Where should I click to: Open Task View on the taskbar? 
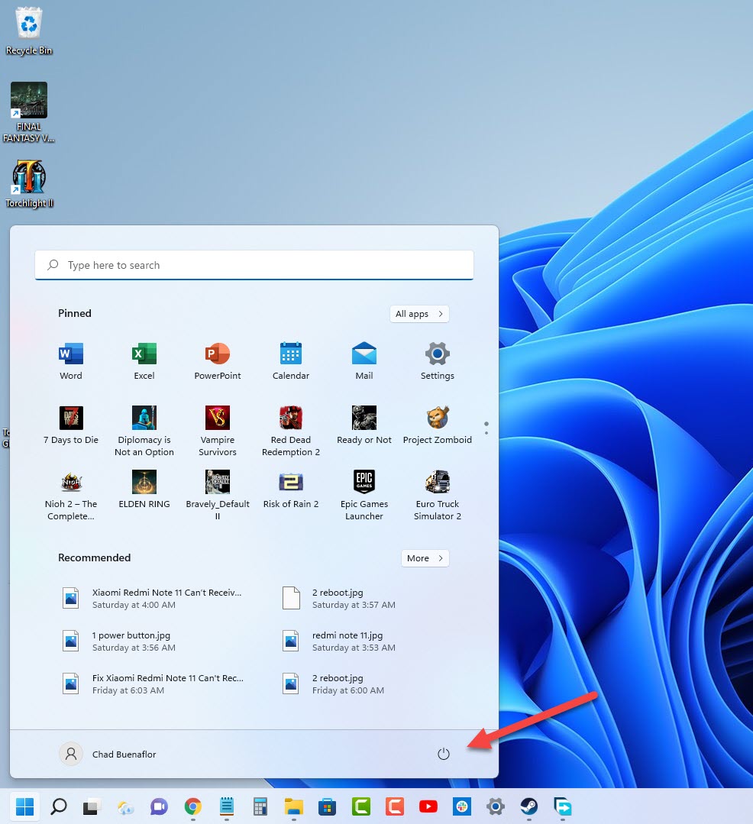pos(92,806)
